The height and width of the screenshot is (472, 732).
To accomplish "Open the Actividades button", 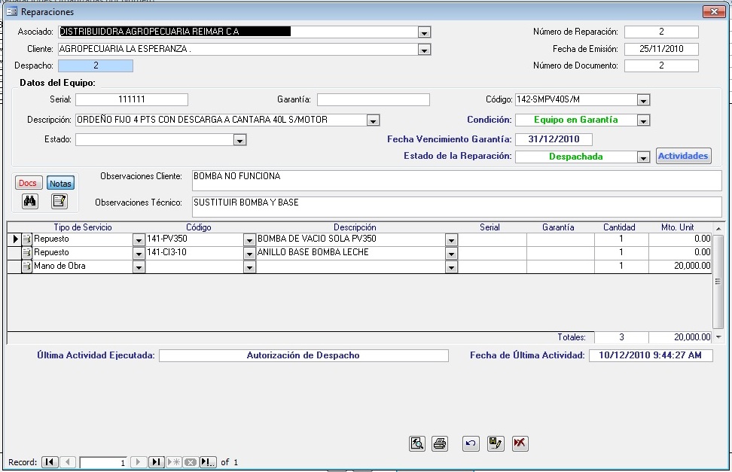I will point(684,156).
